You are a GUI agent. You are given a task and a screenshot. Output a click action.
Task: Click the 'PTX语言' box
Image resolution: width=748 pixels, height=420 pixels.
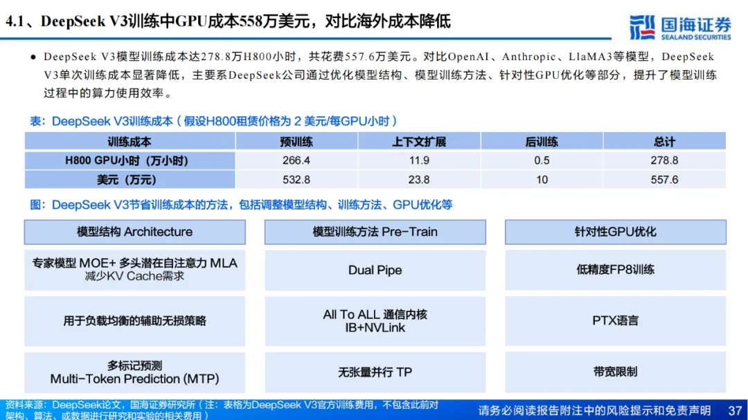coord(616,321)
